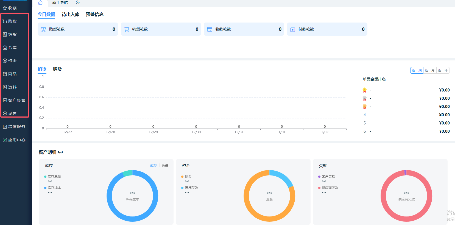455x225 pixels.
Task: Open the 付款笔数 summary card
Action: click(x=327, y=29)
